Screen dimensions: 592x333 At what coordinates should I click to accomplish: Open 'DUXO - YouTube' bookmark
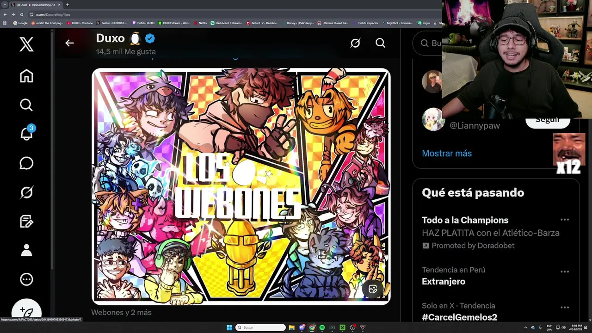pyautogui.click(x=80, y=23)
